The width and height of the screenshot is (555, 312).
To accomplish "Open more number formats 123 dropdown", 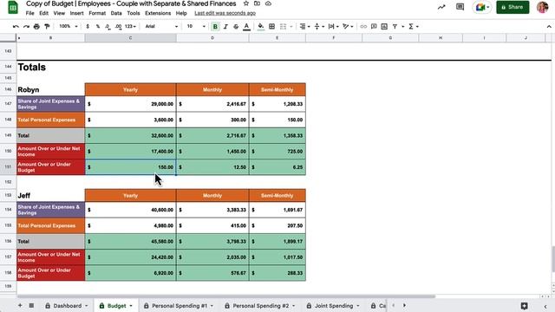I will 130,27.
